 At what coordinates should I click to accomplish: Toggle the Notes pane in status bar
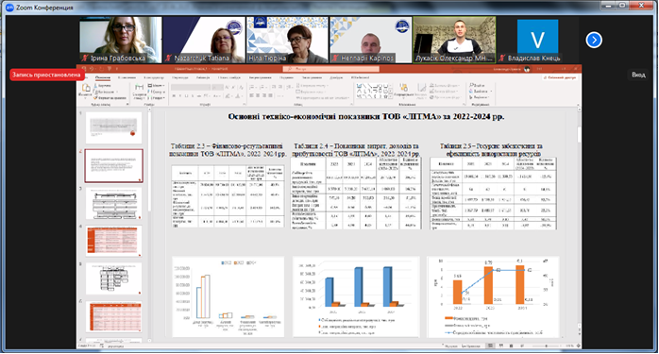[x=450, y=346]
